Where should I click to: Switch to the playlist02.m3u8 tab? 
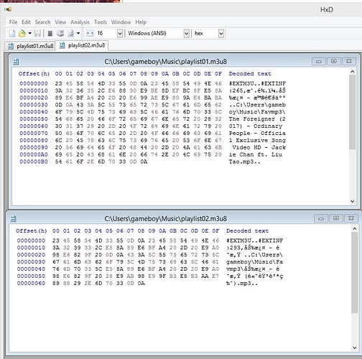[x=82, y=45]
